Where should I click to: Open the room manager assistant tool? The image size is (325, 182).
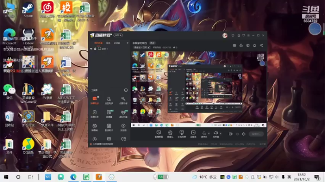[109, 100]
